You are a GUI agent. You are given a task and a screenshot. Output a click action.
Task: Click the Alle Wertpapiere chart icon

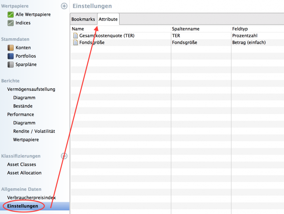11,15
